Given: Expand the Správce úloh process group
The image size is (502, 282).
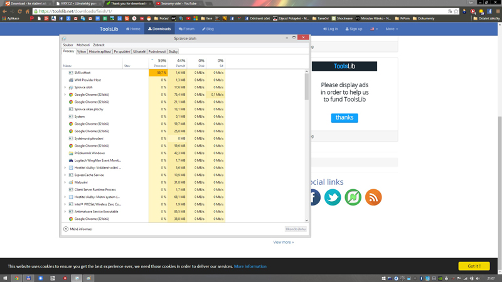Looking at the screenshot, I should click(x=65, y=87).
